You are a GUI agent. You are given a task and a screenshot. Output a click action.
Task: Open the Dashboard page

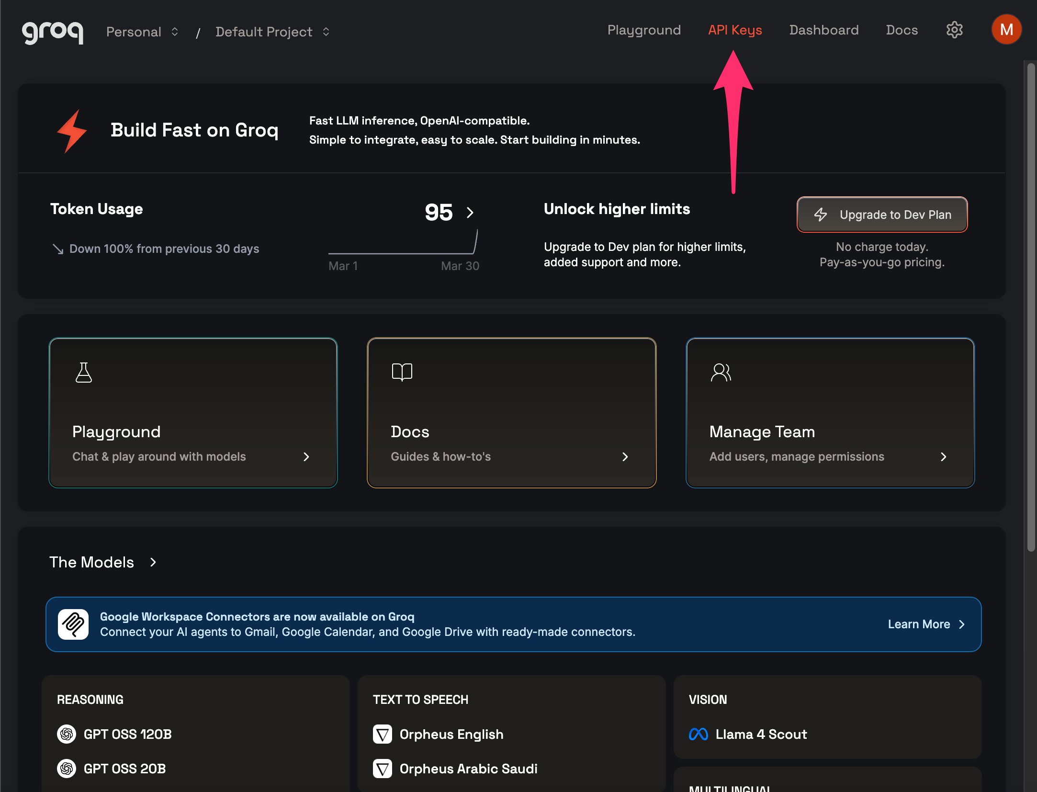pos(824,30)
